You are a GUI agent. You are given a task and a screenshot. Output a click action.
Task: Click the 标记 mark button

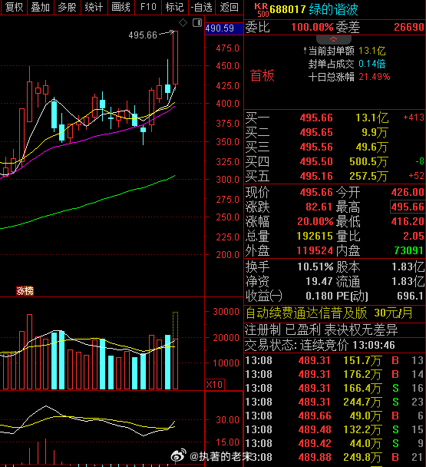pos(175,7)
